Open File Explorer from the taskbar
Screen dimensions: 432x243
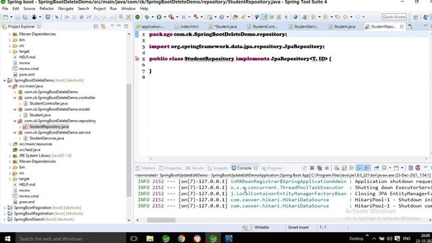[150, 238]
